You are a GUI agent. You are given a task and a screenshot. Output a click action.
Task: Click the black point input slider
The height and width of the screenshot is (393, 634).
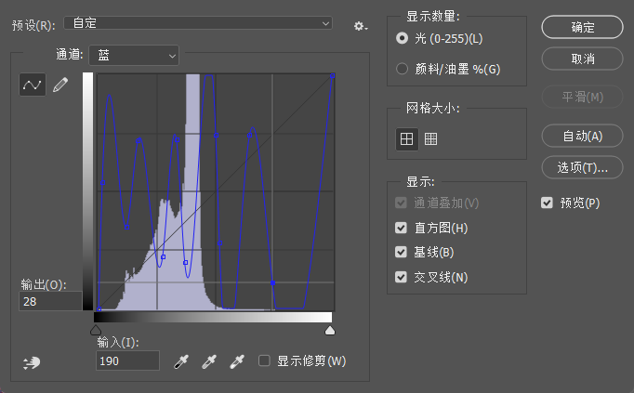(96, 330)
